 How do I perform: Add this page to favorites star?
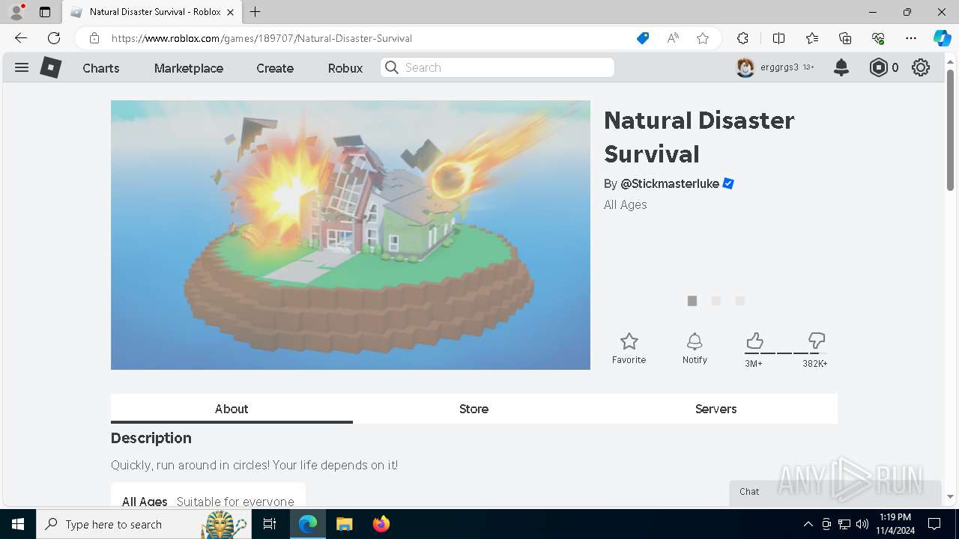point(703,38)
